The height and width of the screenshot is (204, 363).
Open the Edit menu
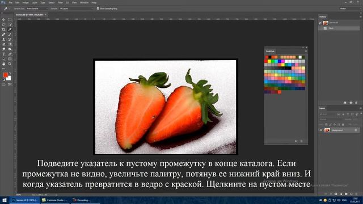[18, 2]
